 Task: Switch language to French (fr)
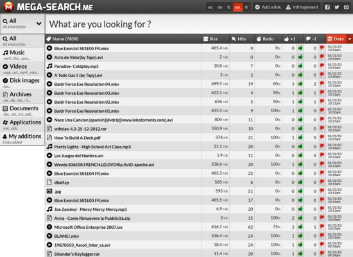[x=246, y=7]
